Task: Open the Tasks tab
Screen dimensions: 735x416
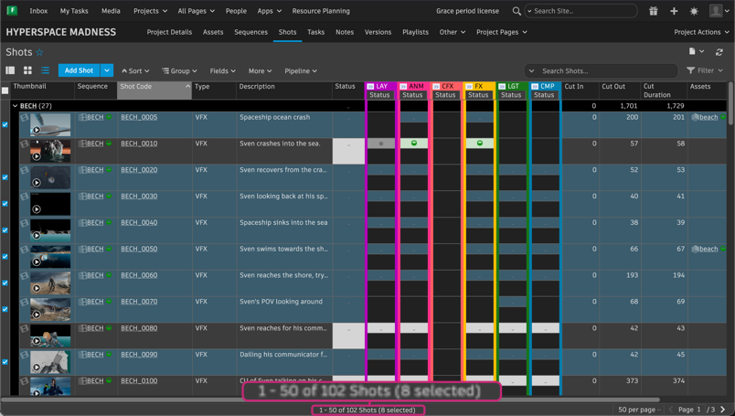Action: 315,32
